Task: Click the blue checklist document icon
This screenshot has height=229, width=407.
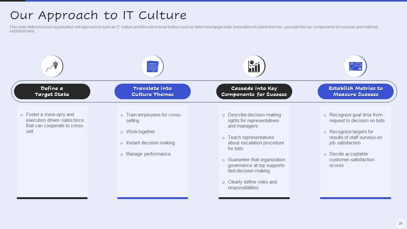Action: (153, 66)
